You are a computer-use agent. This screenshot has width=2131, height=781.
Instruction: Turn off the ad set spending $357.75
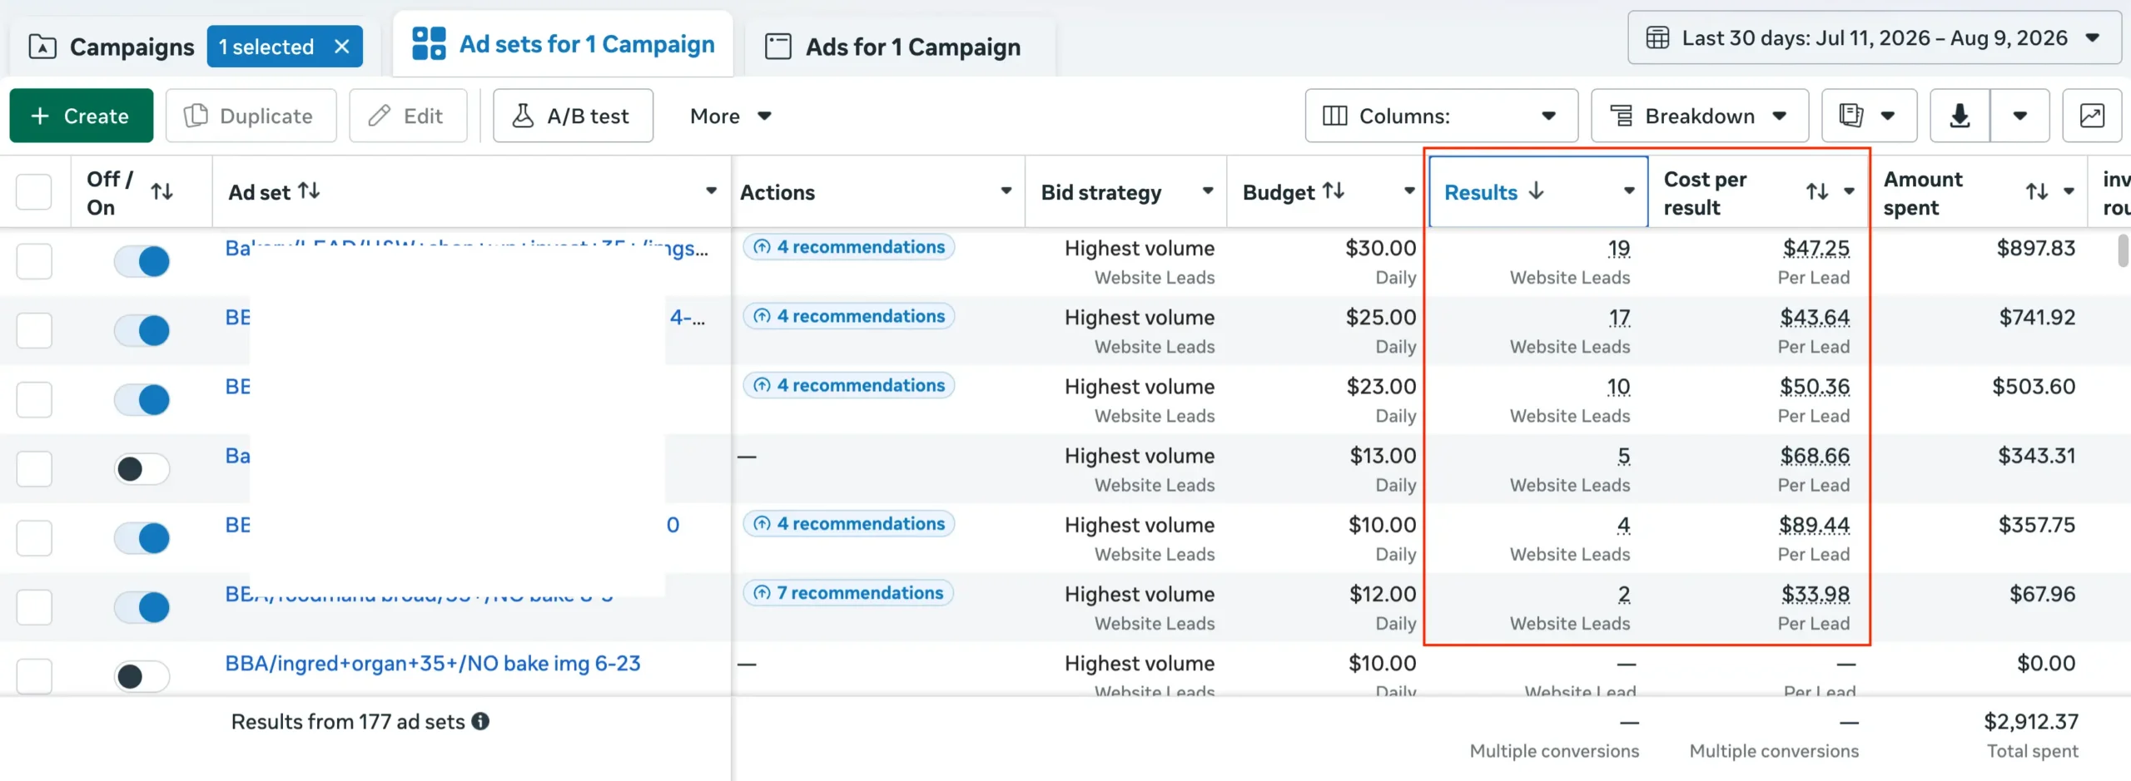tap(142, 537)
